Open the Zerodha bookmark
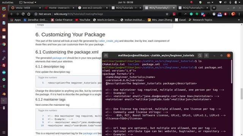Viewport: 243px width, 136px height. pyautogui.click(x=36, y=20)
